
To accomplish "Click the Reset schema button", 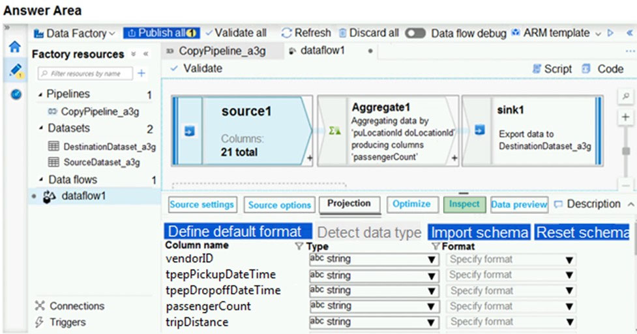I will pyautogui.click(x=582, y=232).
